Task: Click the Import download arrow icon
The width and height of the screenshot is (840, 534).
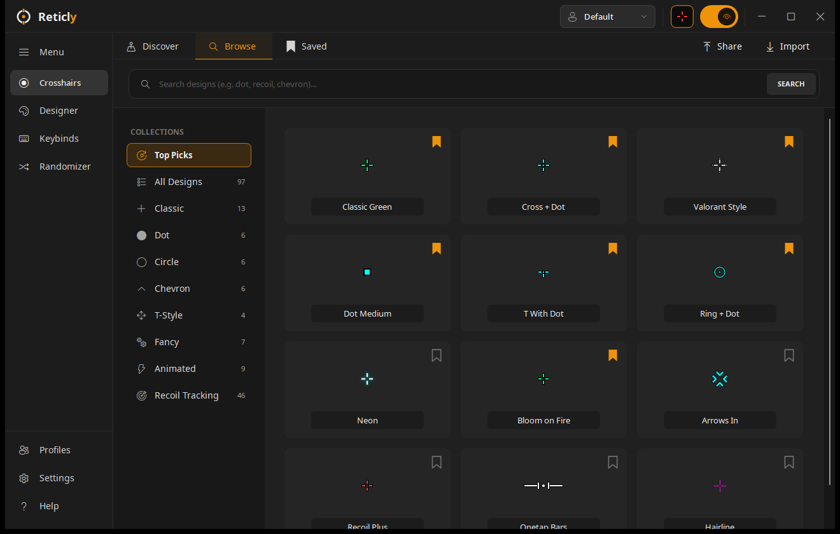Action: (770, 46)
